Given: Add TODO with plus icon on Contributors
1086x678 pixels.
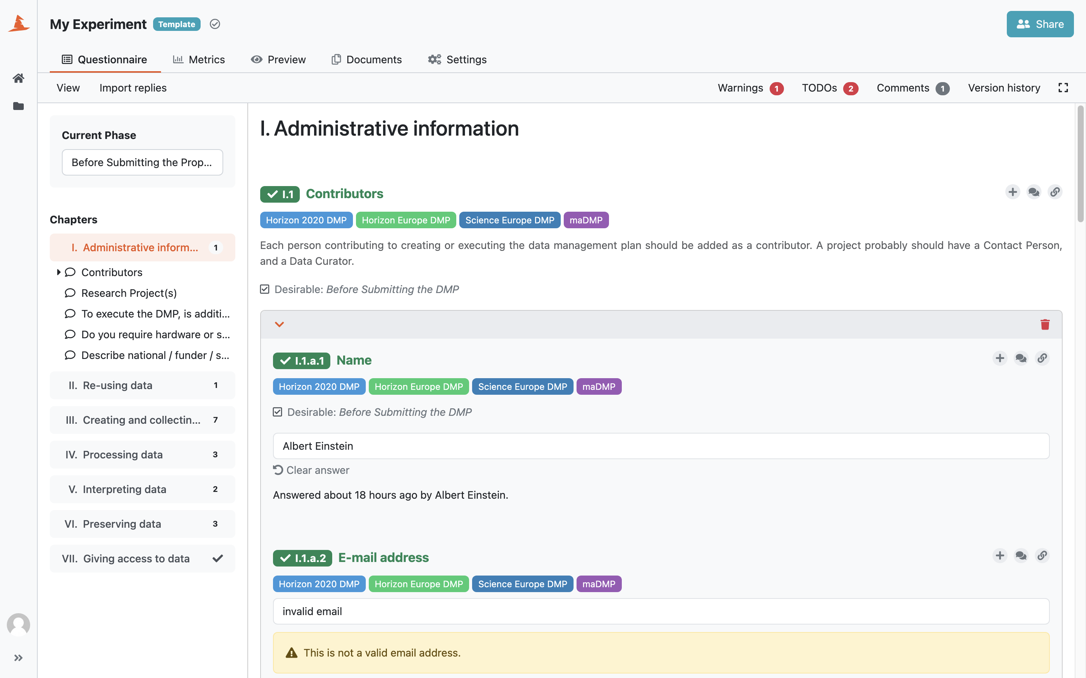Looking at the screenshot, I should coord(1013,192).
